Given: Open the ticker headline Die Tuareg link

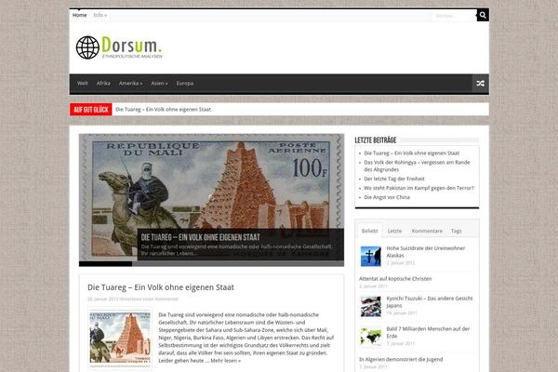Looking at the screenshot, I should pos(163,110).
